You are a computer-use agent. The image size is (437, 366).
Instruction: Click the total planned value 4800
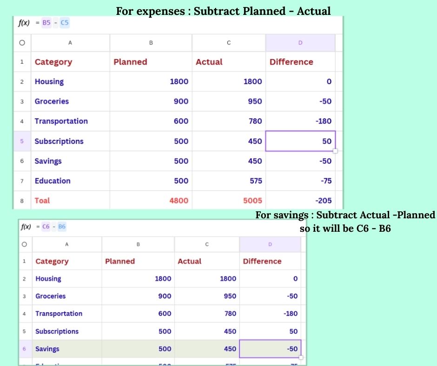click(x=151, y=201)
